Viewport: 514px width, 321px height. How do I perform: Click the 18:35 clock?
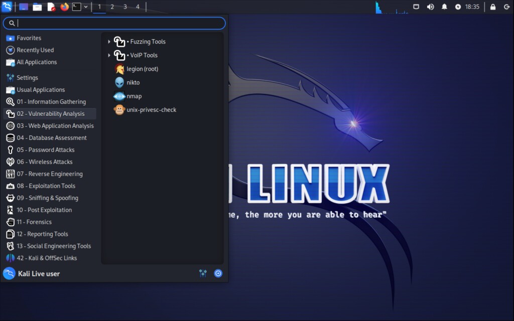pyautogui.click(x=472, y=7)
